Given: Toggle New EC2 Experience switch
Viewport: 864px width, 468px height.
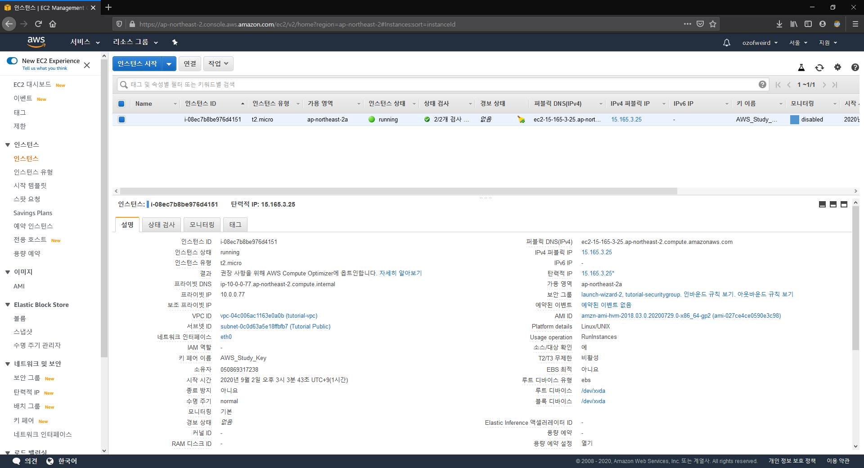Looking at the screenshot, I should coord(12,61).
